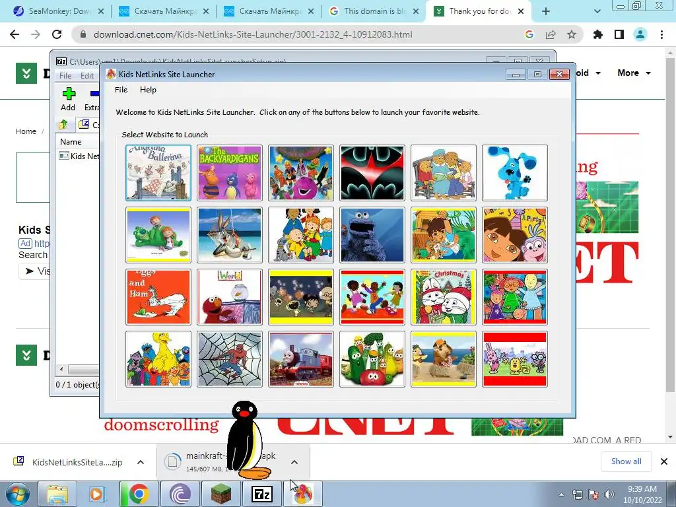Launch the Wow Wow Wubbzy website
Screen dimensions: 676x507
tap(515, 359)
